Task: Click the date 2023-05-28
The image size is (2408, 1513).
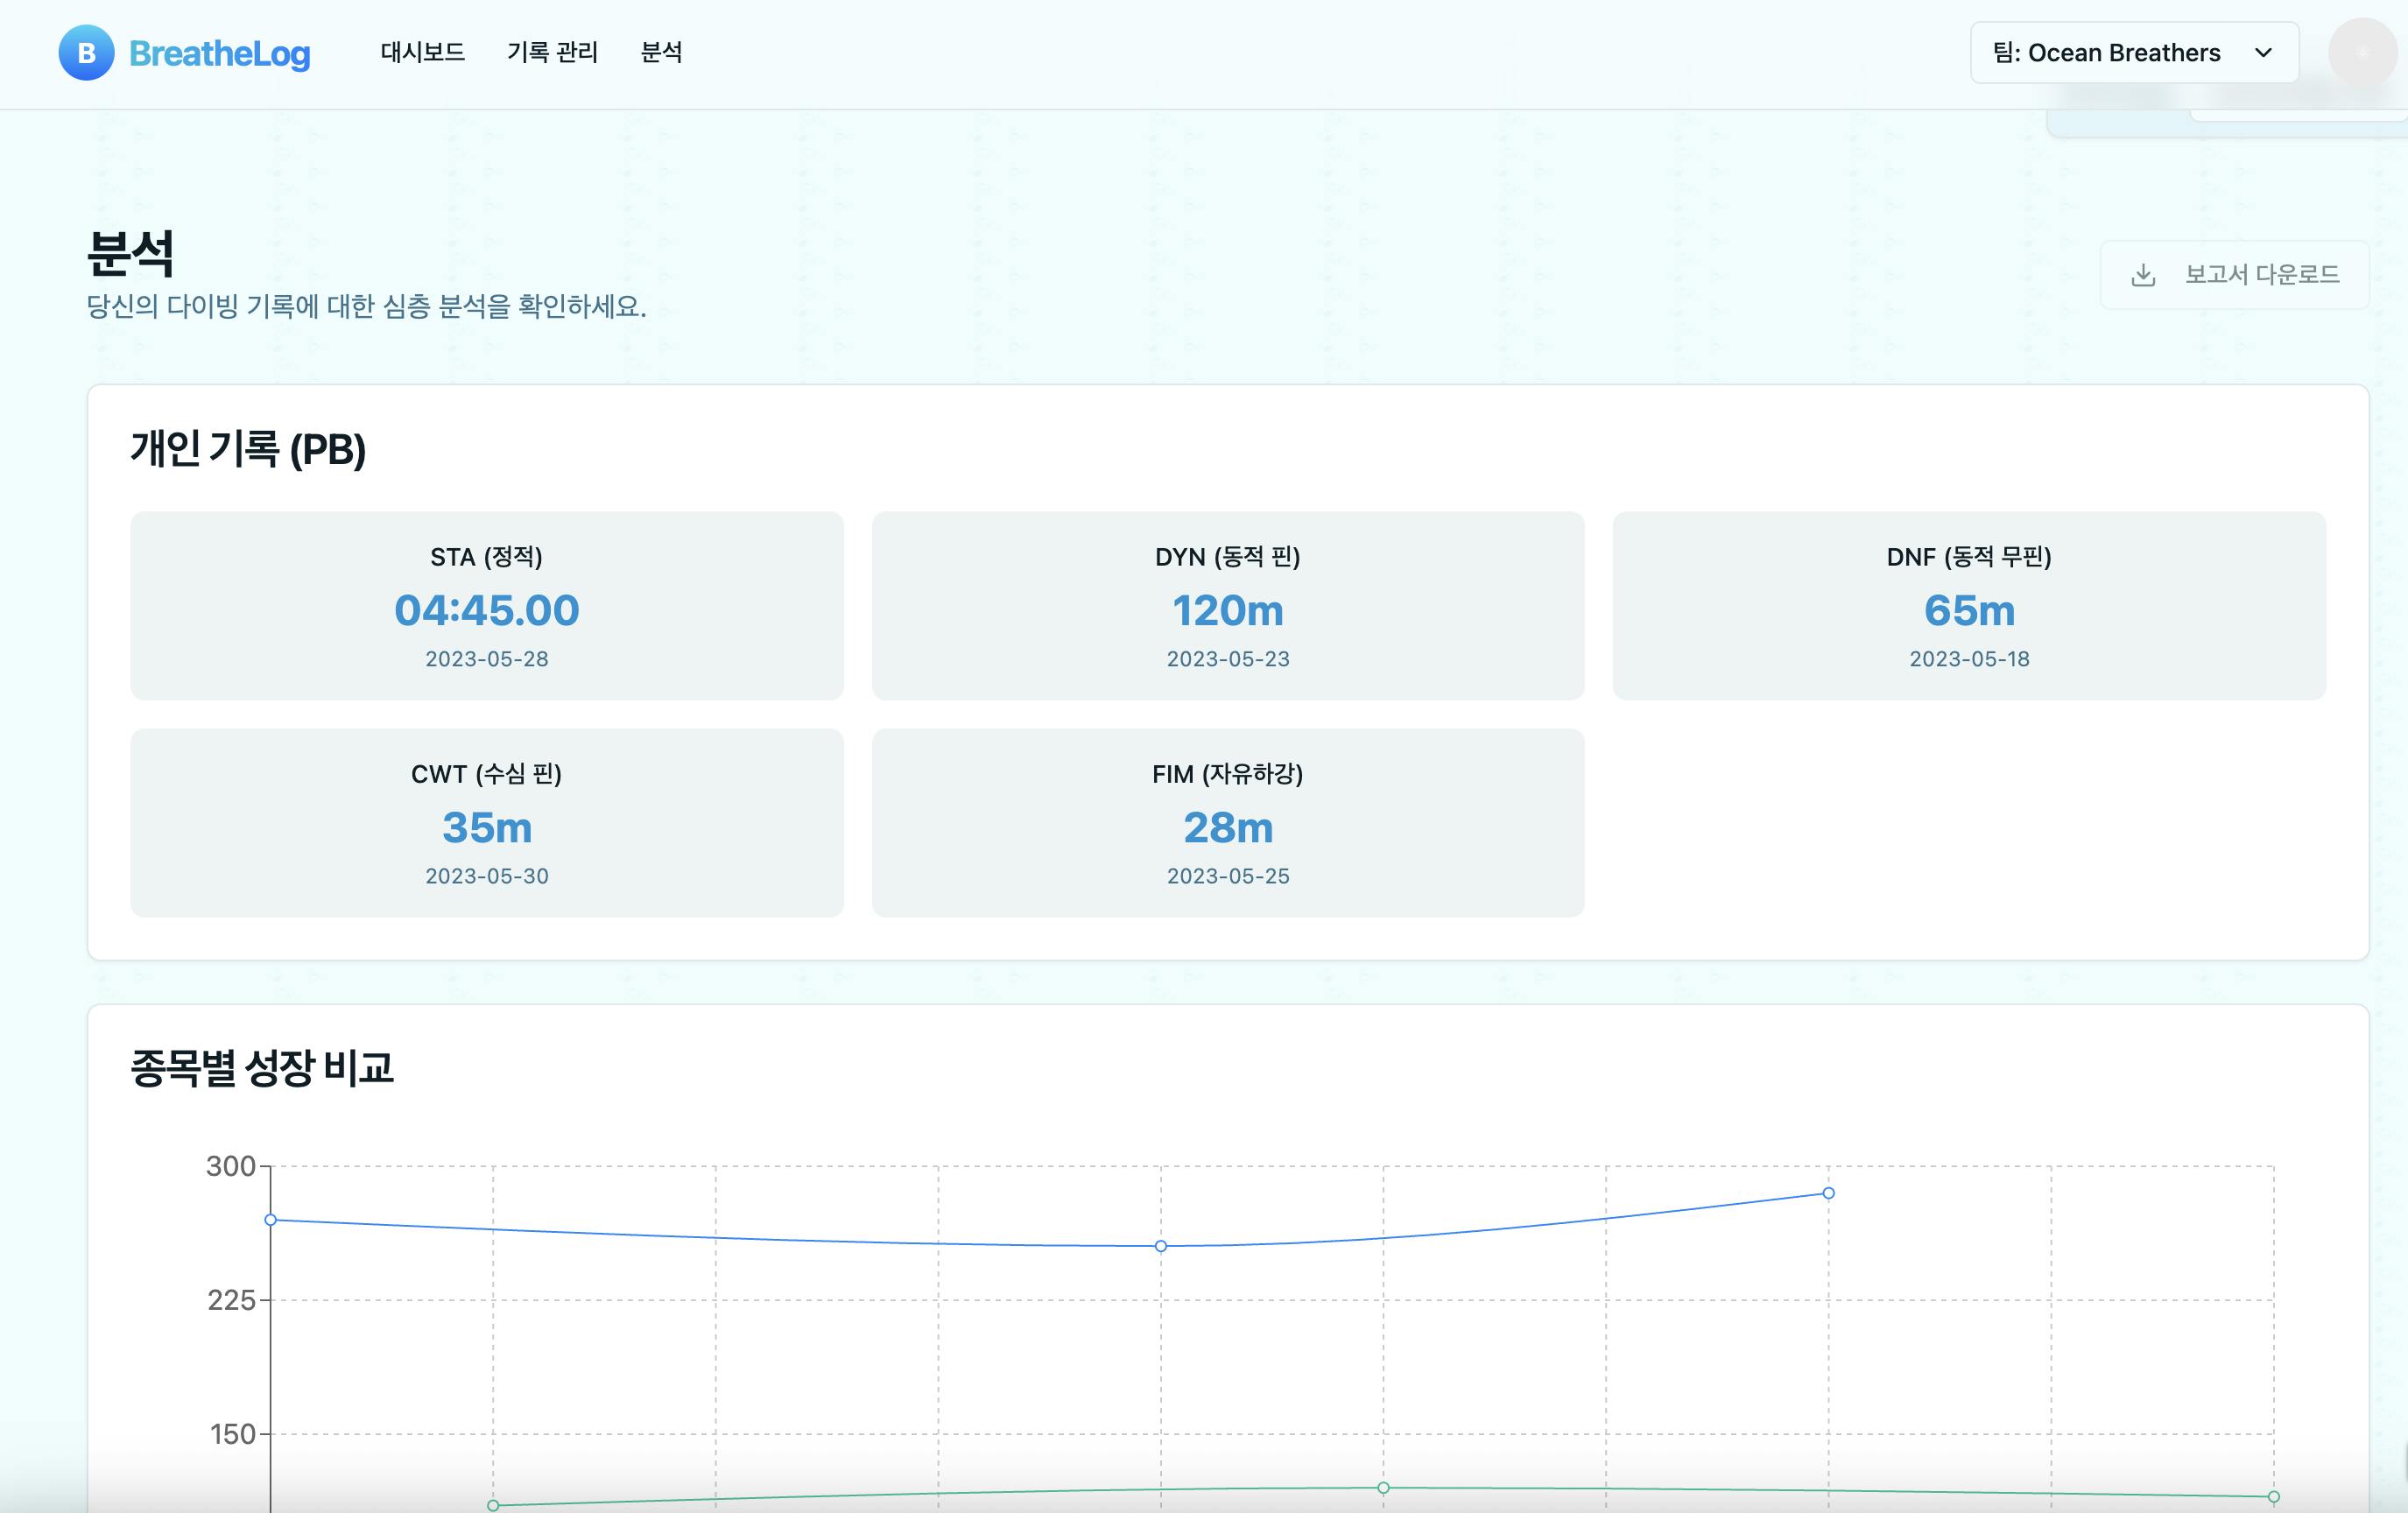Action: pos(487,659)
